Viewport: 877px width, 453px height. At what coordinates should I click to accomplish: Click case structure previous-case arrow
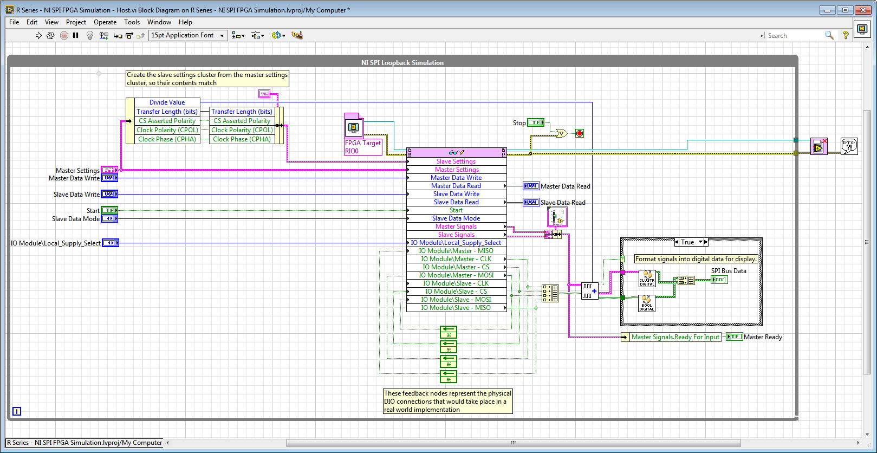(x=677, y=242)
